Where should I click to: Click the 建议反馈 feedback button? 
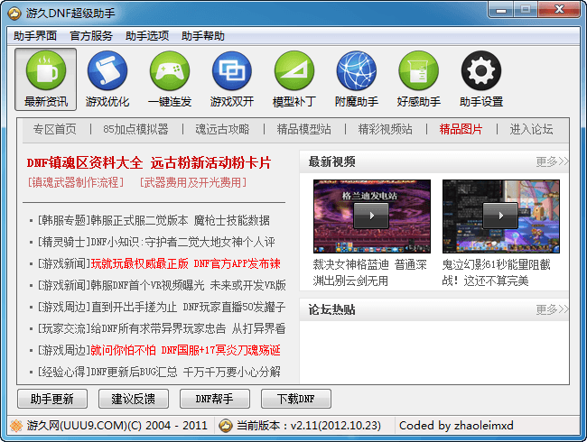(133, 399)
